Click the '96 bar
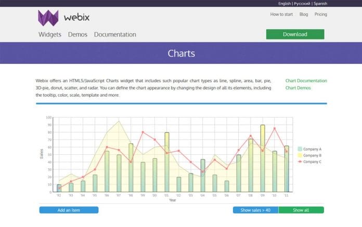The image size is (362, 227). [x=107, y=171]
